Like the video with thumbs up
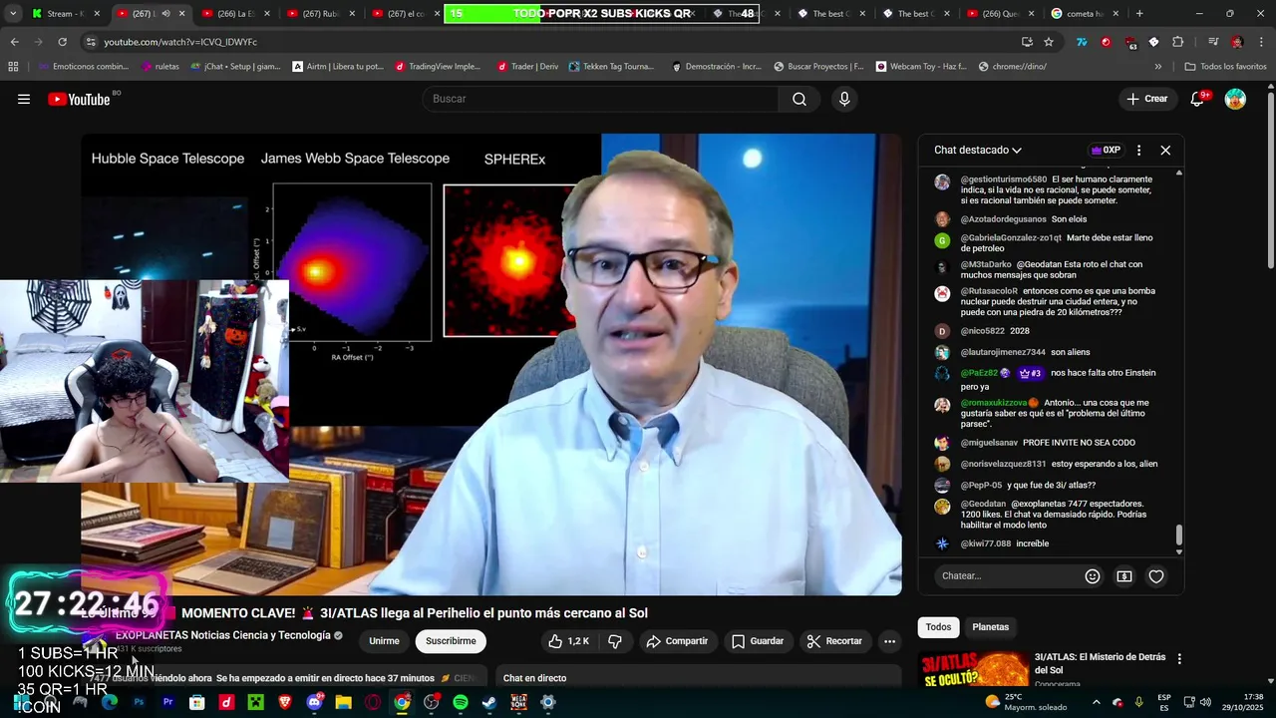1276x718 pixels. pyautogui.click(x=569, y=641)
